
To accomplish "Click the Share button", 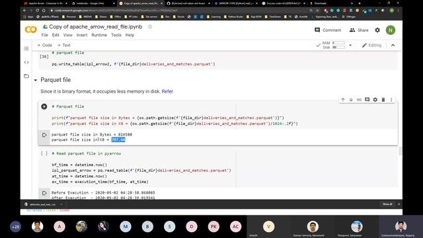I will click(x=359, y=30).
